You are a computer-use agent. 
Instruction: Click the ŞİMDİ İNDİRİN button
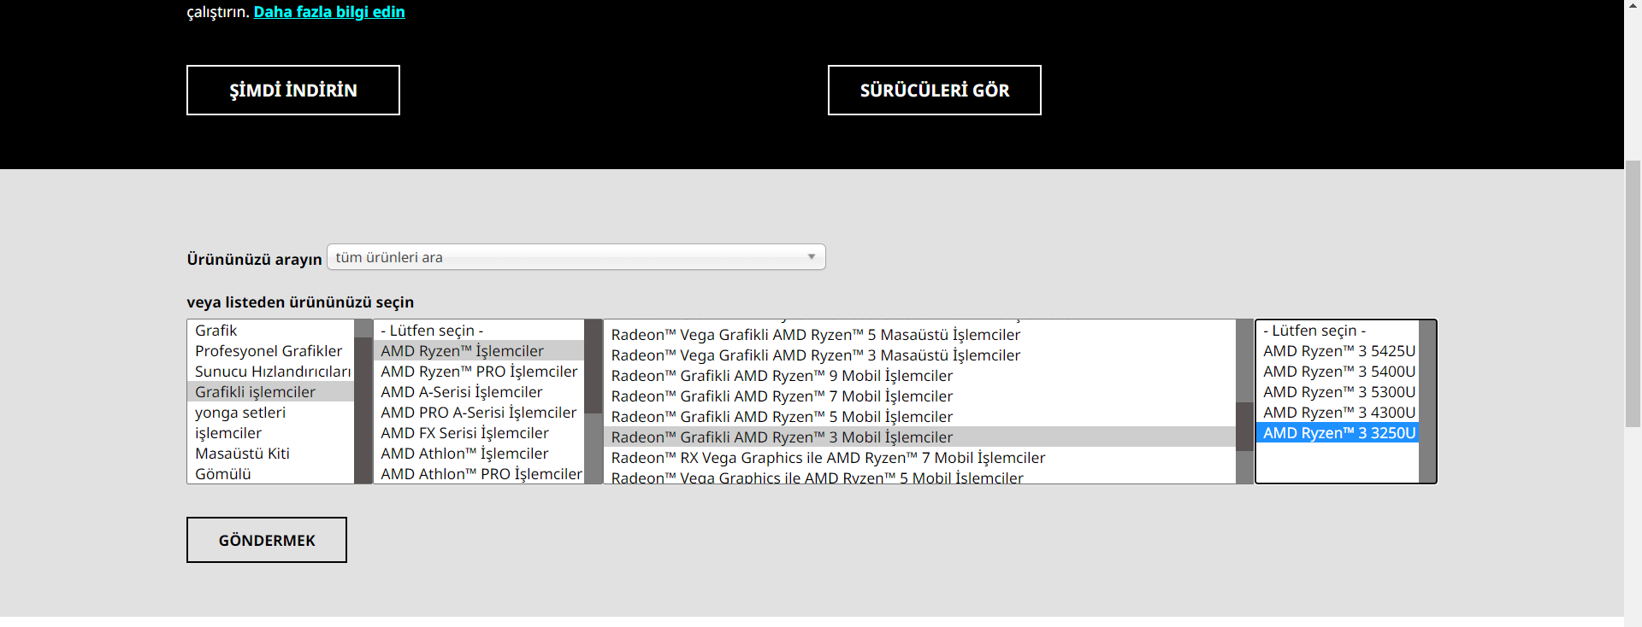click(293, 90)
